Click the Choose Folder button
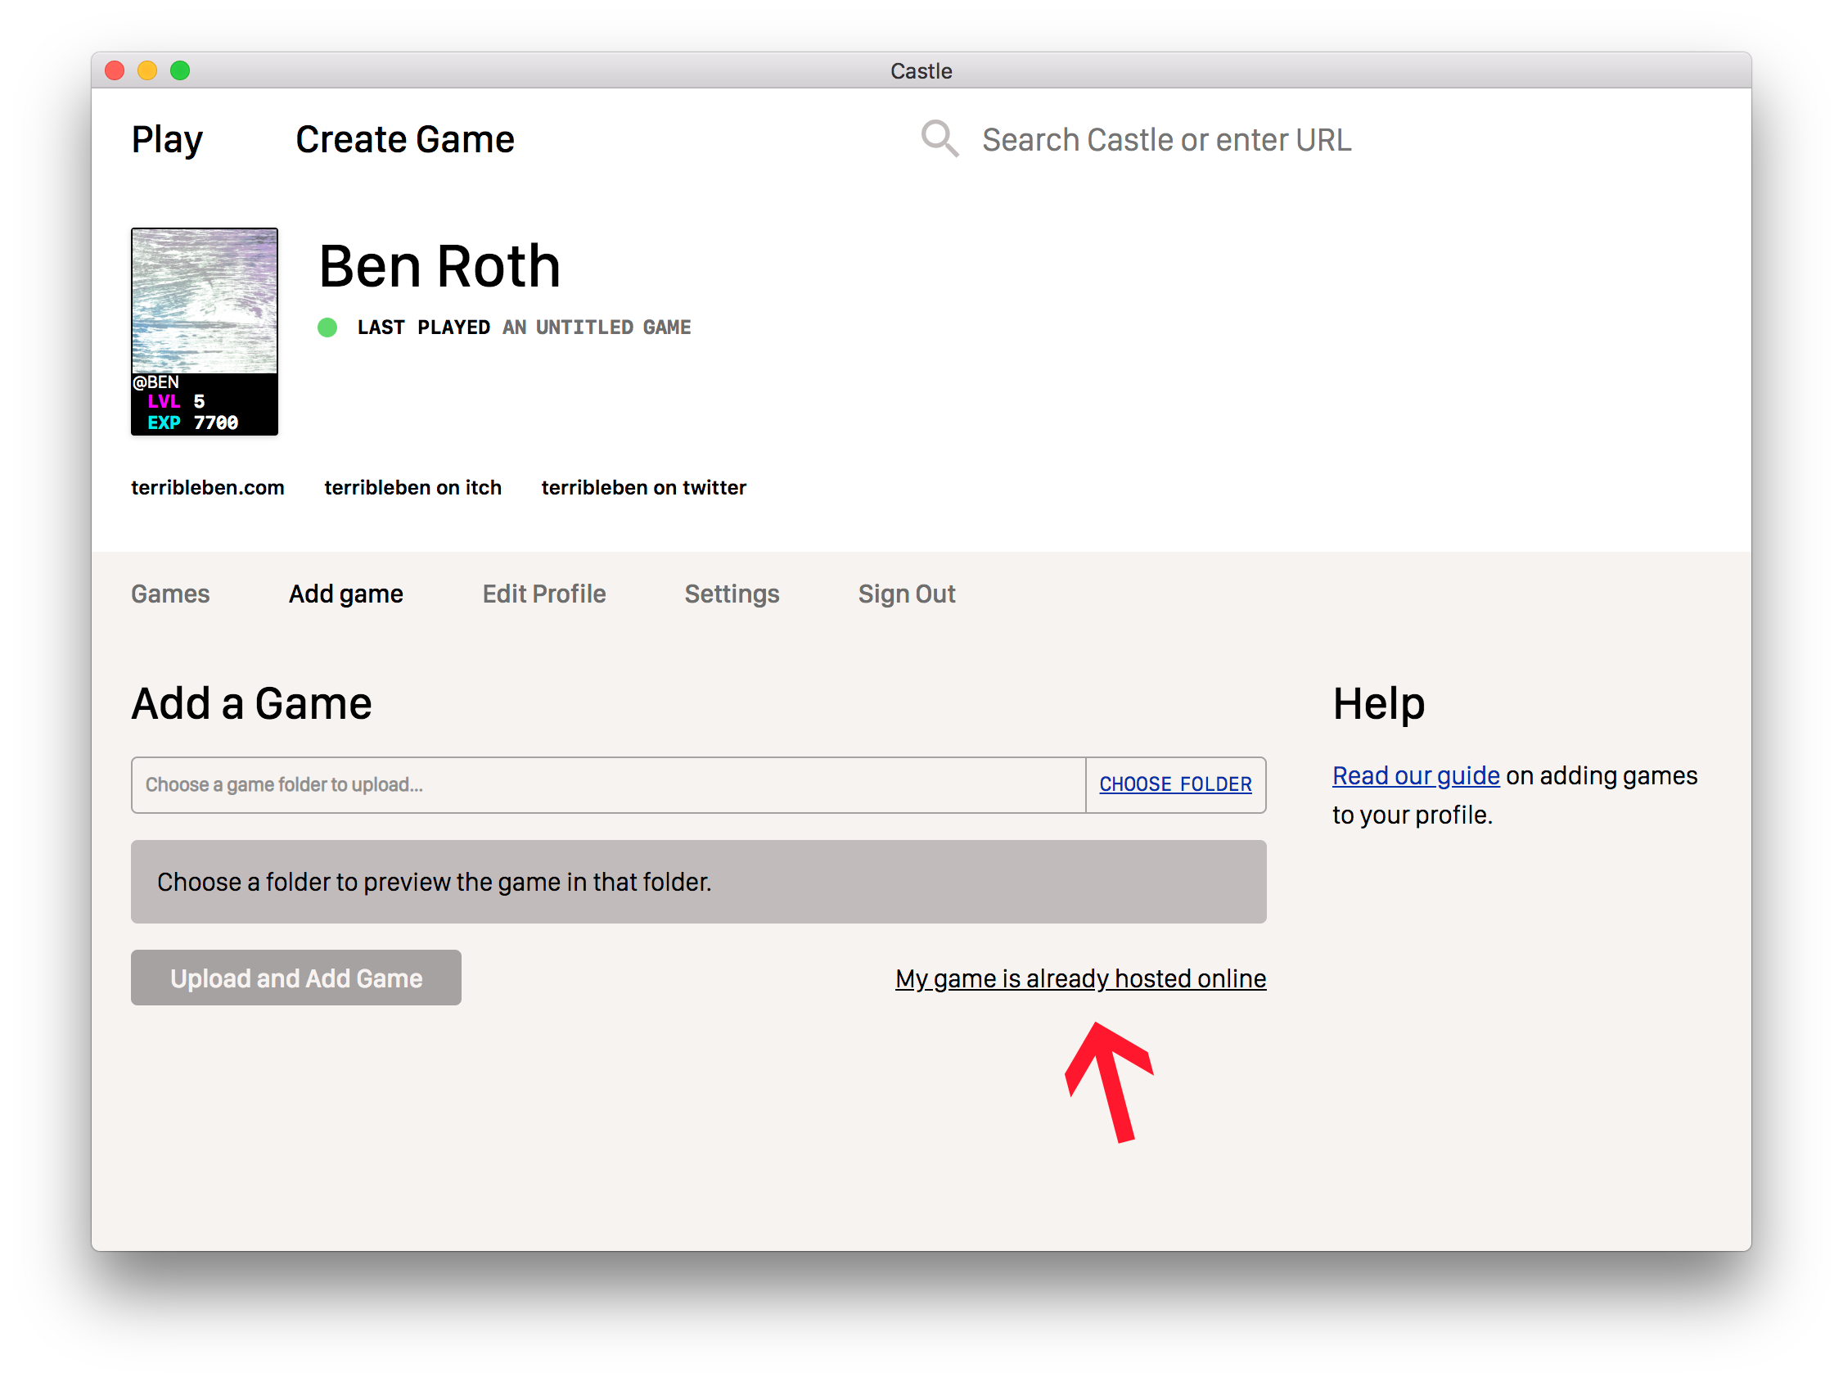Image resolution: width=1843 pixels, height=1382 pixels. [1174, 784]
